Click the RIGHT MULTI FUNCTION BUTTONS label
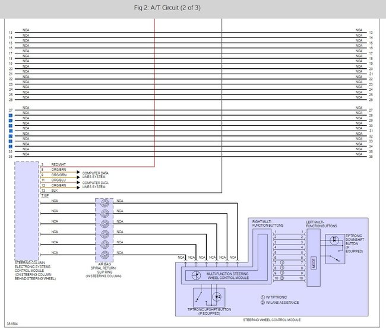 268,223
